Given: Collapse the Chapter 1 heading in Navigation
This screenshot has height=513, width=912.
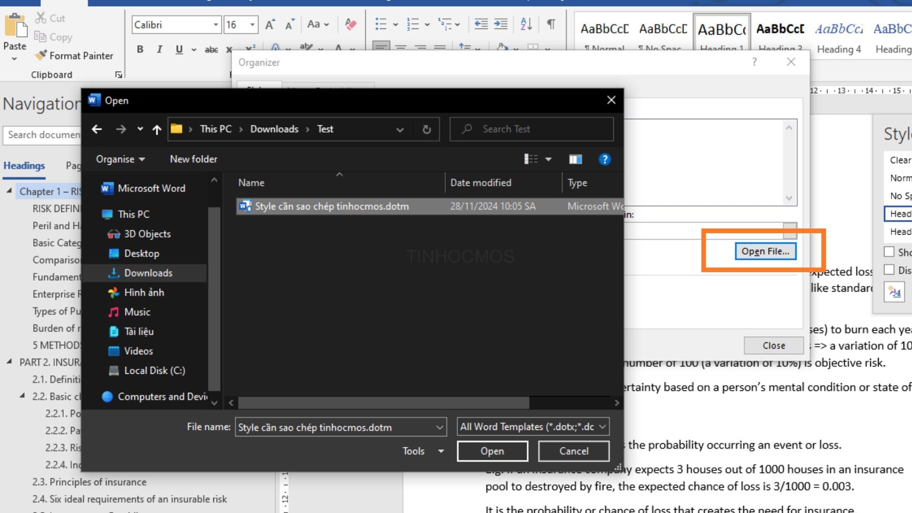Looking at the screenshot, I should (9, 190).
